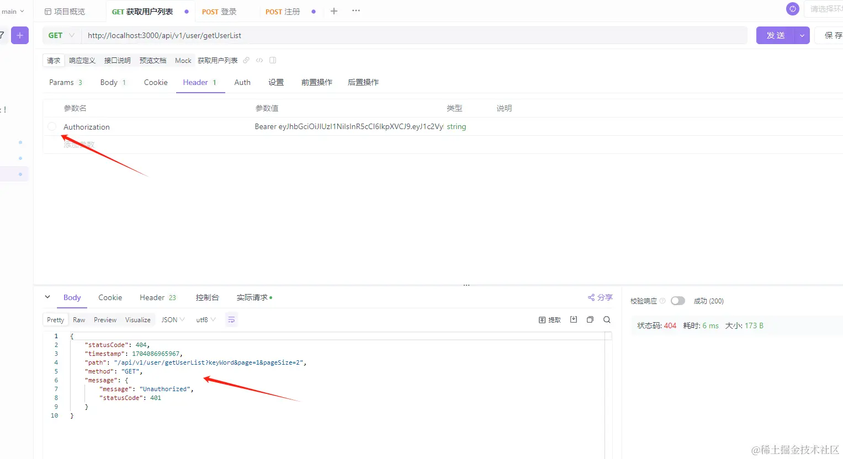Screen dimensions: 843x459
Task: Click the 分享 share link
Action: [x=600, y=297]
